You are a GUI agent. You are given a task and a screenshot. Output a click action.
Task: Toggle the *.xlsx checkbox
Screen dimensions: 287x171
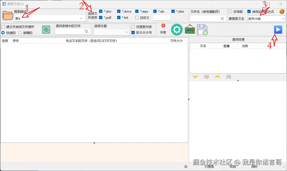click(173, 11)
